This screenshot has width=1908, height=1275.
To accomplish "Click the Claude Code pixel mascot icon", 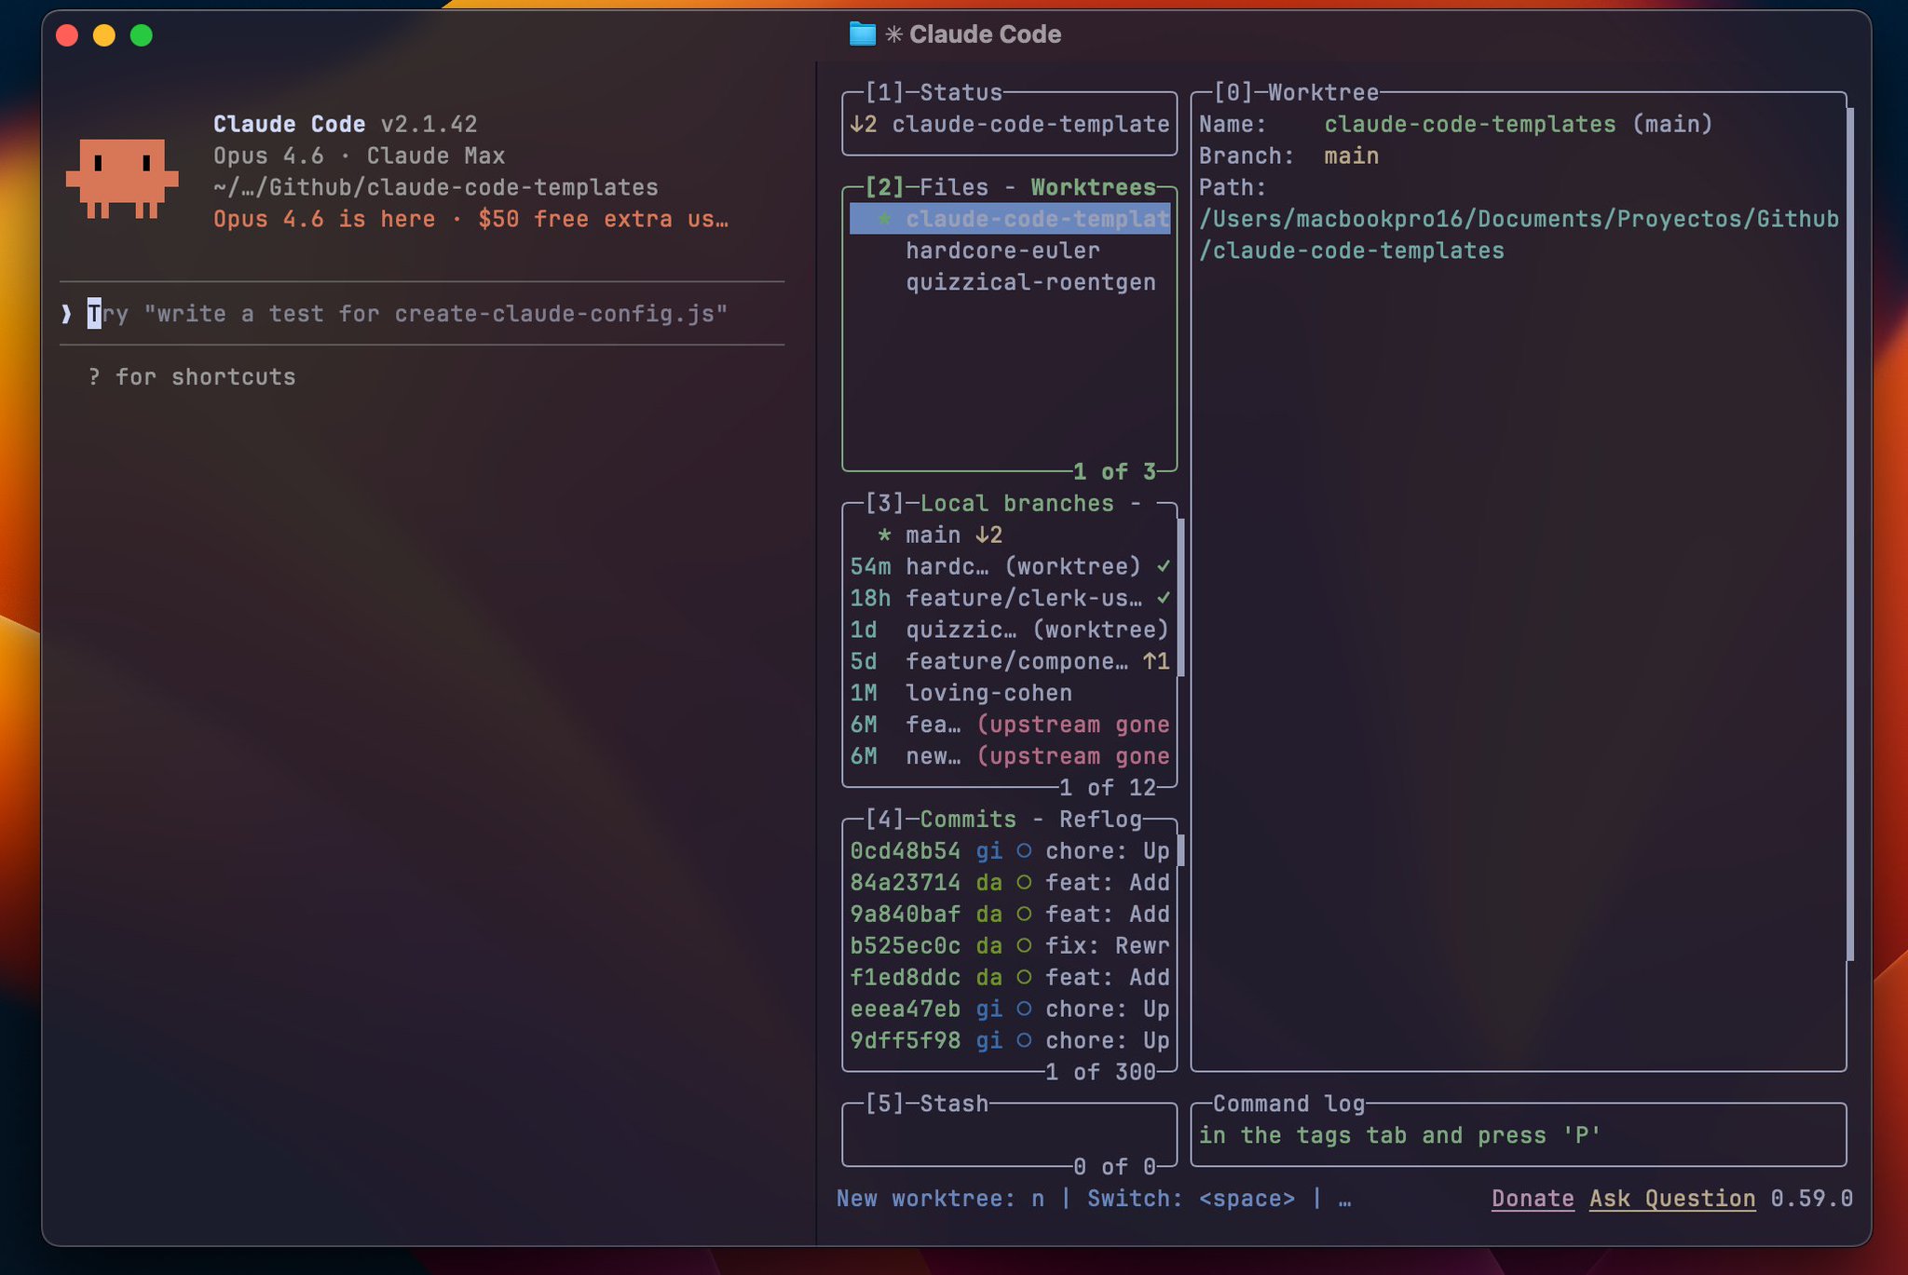I will [122, 178].
